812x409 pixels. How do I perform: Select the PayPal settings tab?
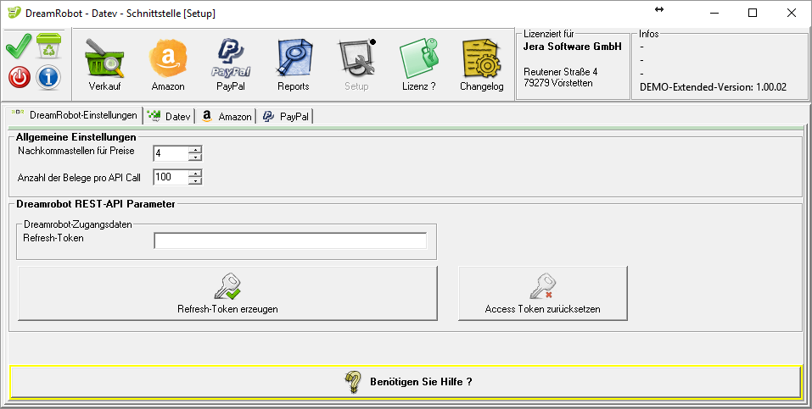pos(287,116)
